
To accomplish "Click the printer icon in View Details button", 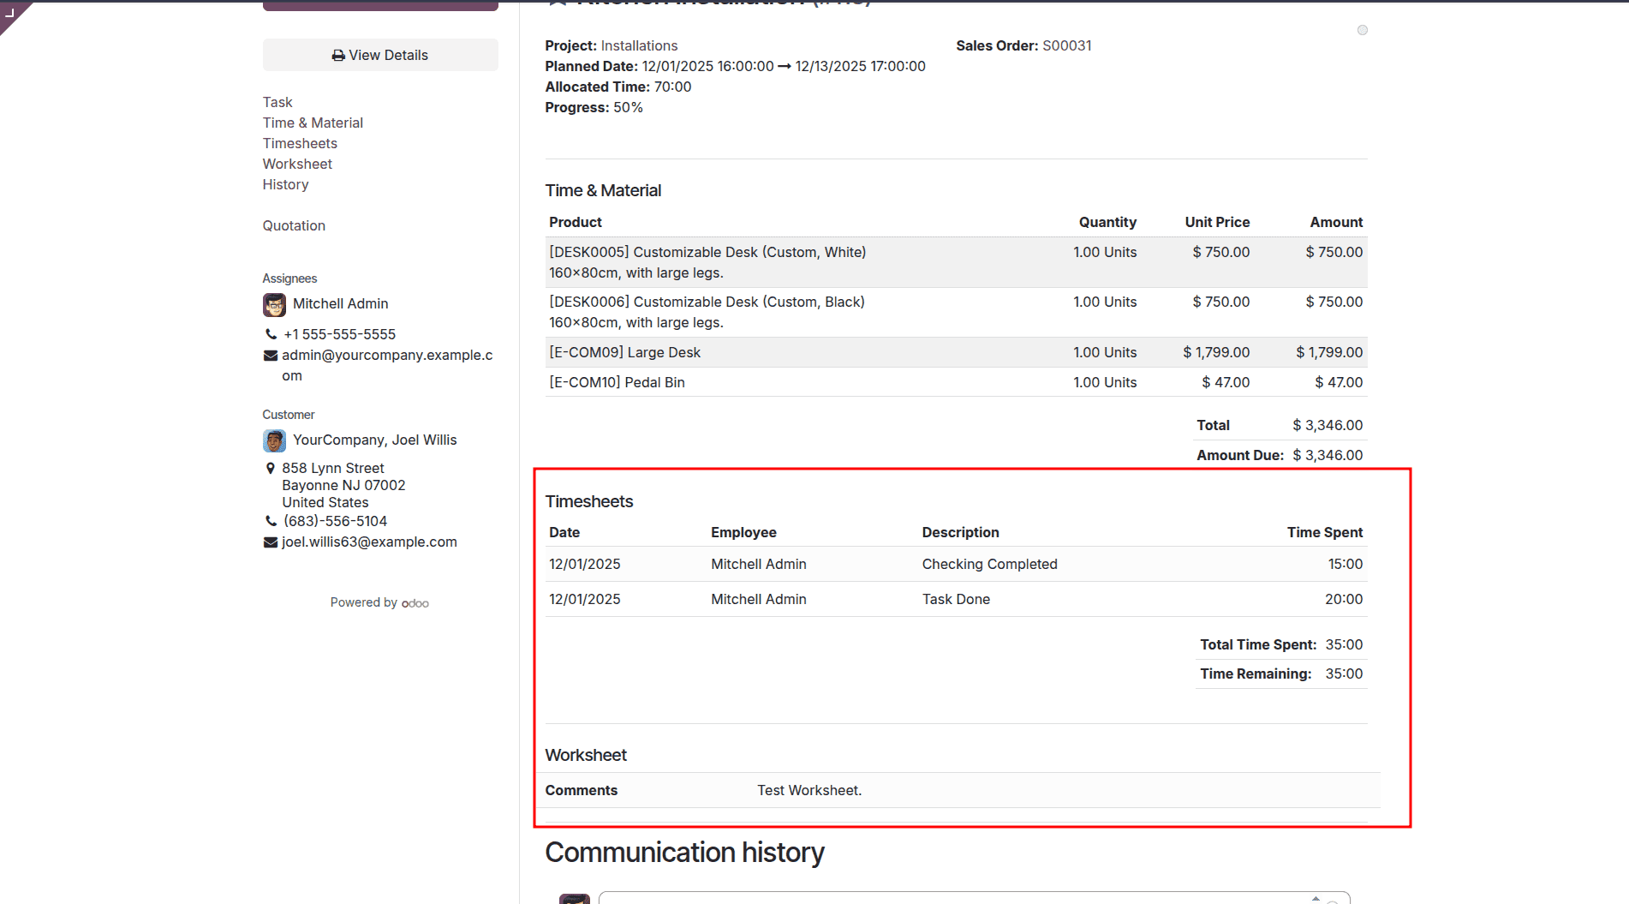I will tap(337, 54).
